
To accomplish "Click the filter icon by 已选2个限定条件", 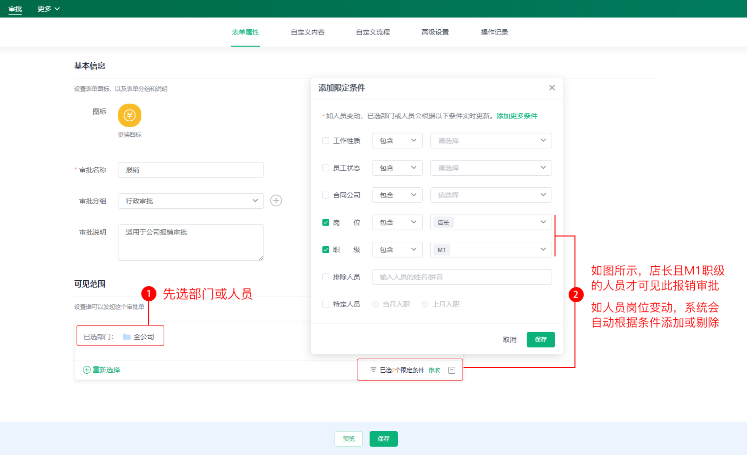I will coord(373,370).
